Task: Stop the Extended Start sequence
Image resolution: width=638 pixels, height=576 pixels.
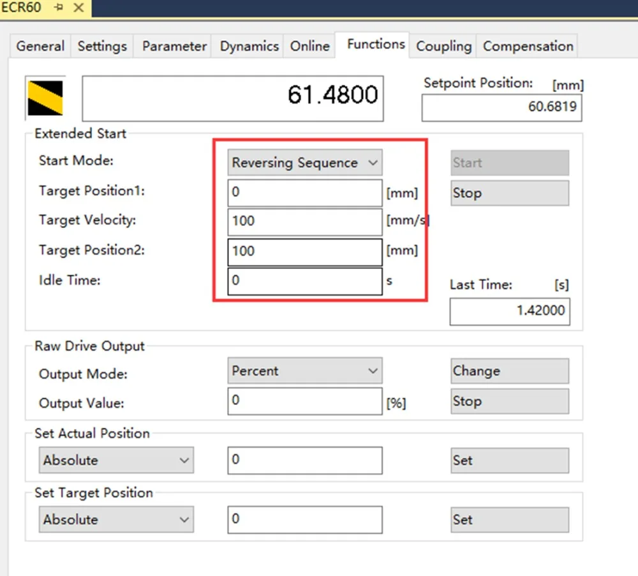Action: point(509,193)
